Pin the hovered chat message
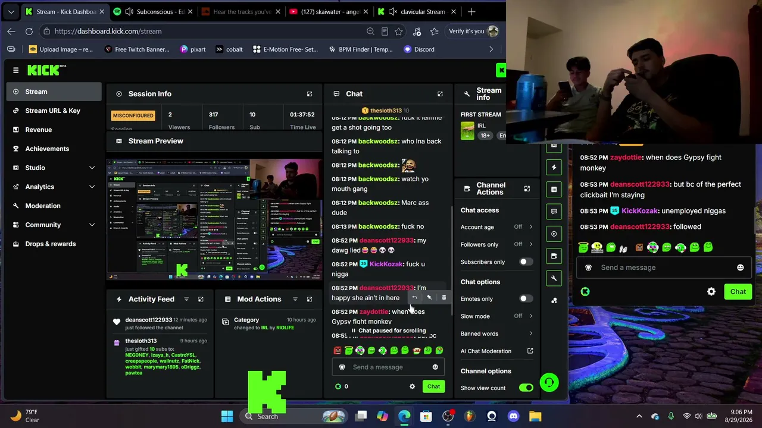762x428 pixels. (x=429, y=297)
